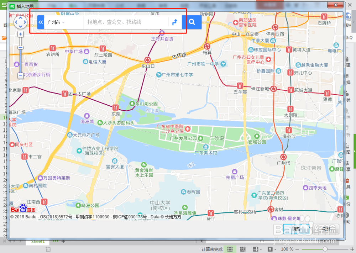Select the 电信大厦 building marker
356x253 pixels.
(x=85, y=62)
